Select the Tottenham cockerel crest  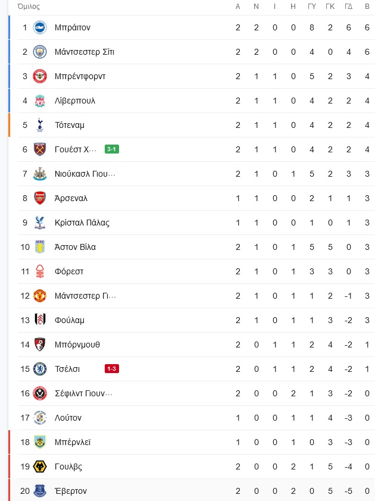tap(40, 125)
